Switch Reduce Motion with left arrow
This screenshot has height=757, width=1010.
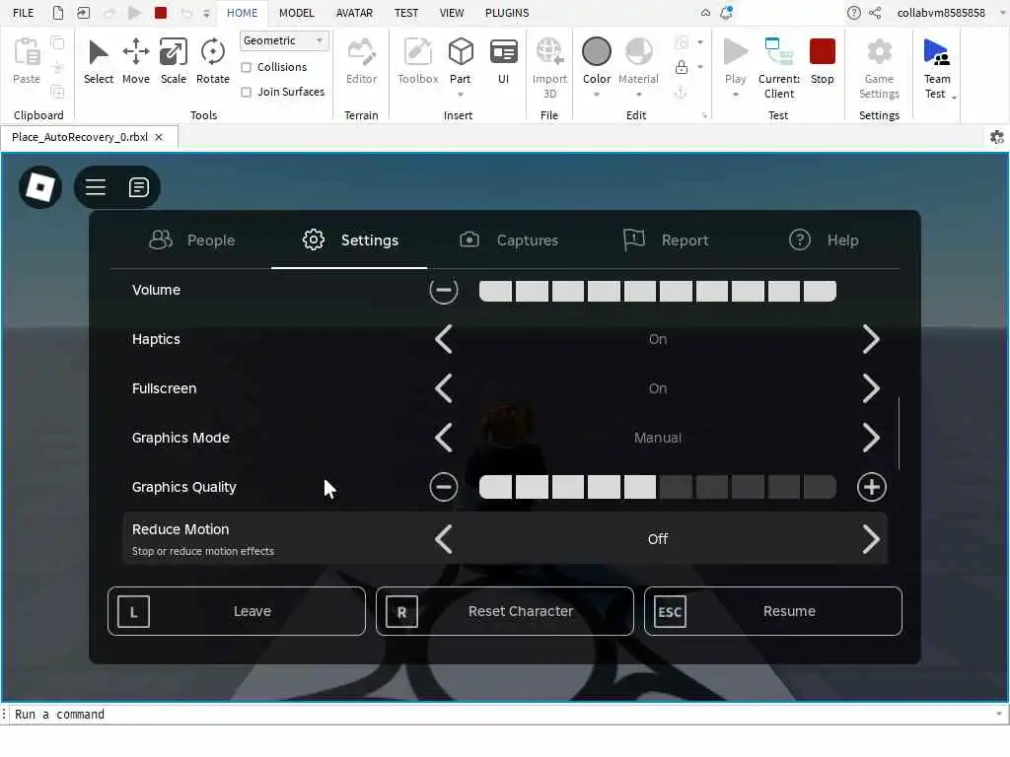click(444, 539)
